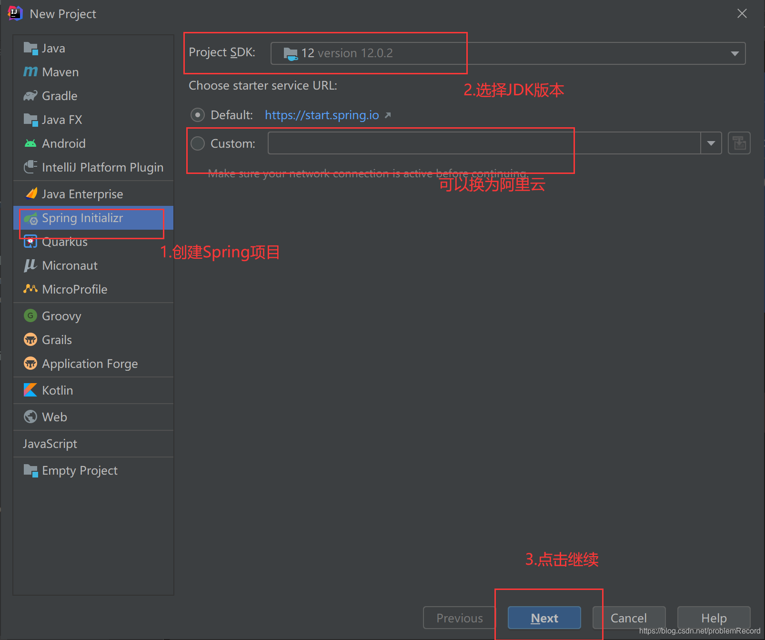Click the Project SDK label
Viewport: 765px width, 640px height.
coord(222,52)
